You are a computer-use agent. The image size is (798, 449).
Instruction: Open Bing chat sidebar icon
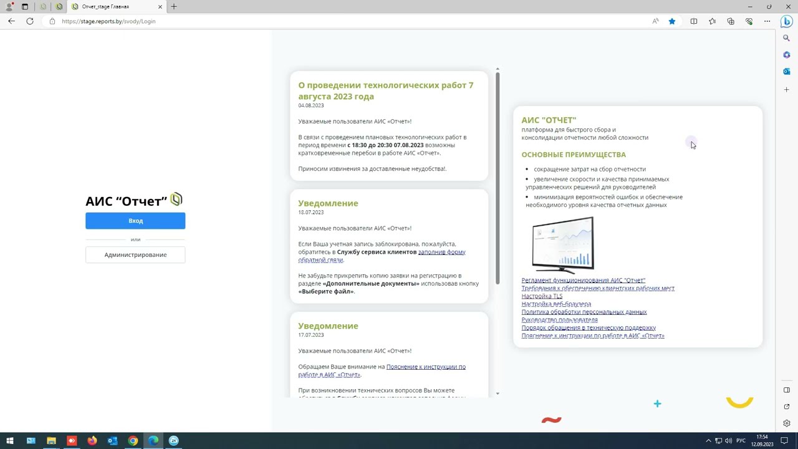787,21
